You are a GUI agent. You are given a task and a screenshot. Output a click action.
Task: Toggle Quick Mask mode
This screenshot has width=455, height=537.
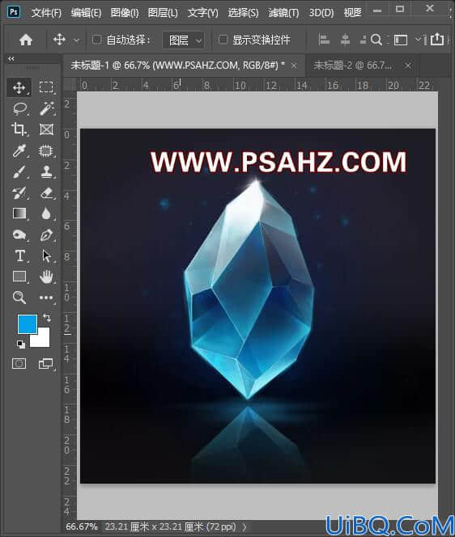[x=19, y=363]
